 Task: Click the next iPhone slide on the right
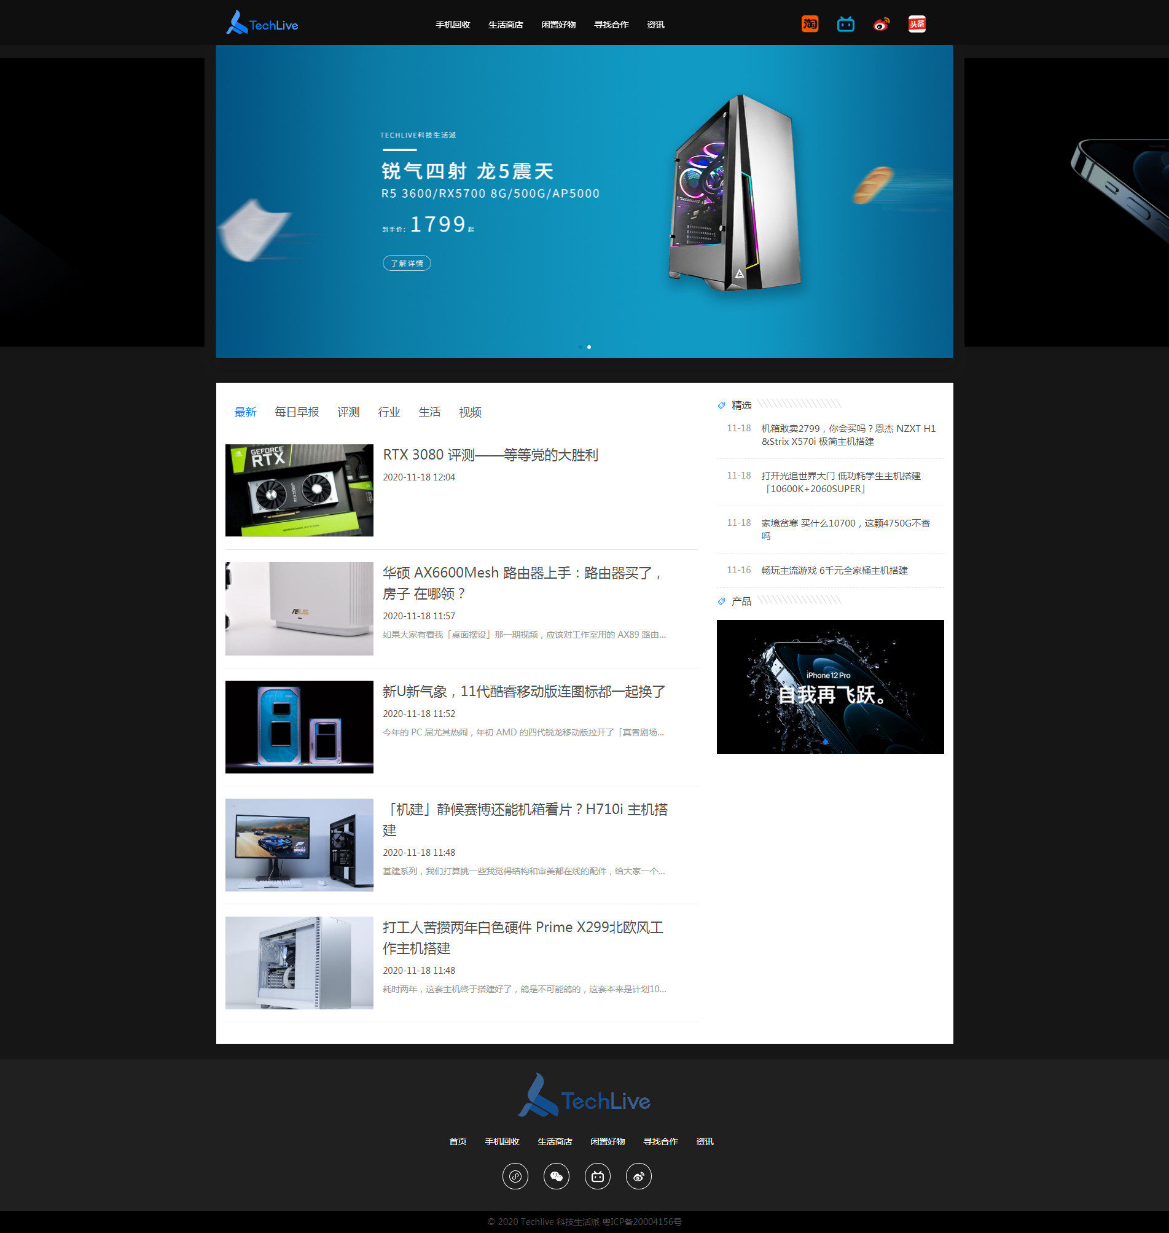[1066, 203]
